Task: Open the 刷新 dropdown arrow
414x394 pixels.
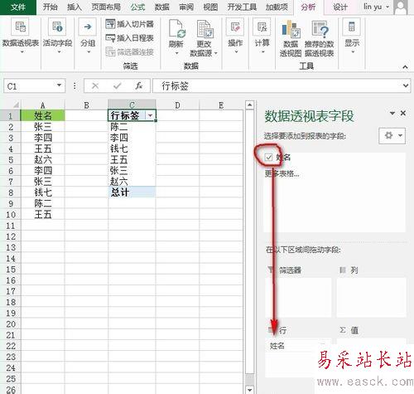Action: pos(176,53)
